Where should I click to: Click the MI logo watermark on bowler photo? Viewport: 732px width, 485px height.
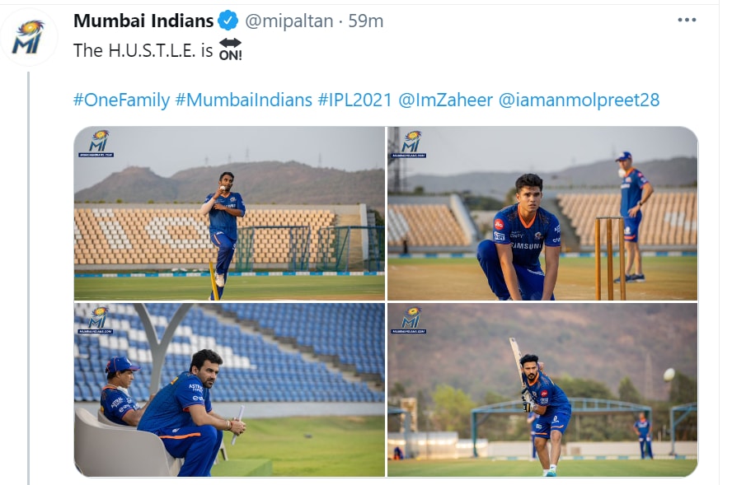tap(96, 143)
